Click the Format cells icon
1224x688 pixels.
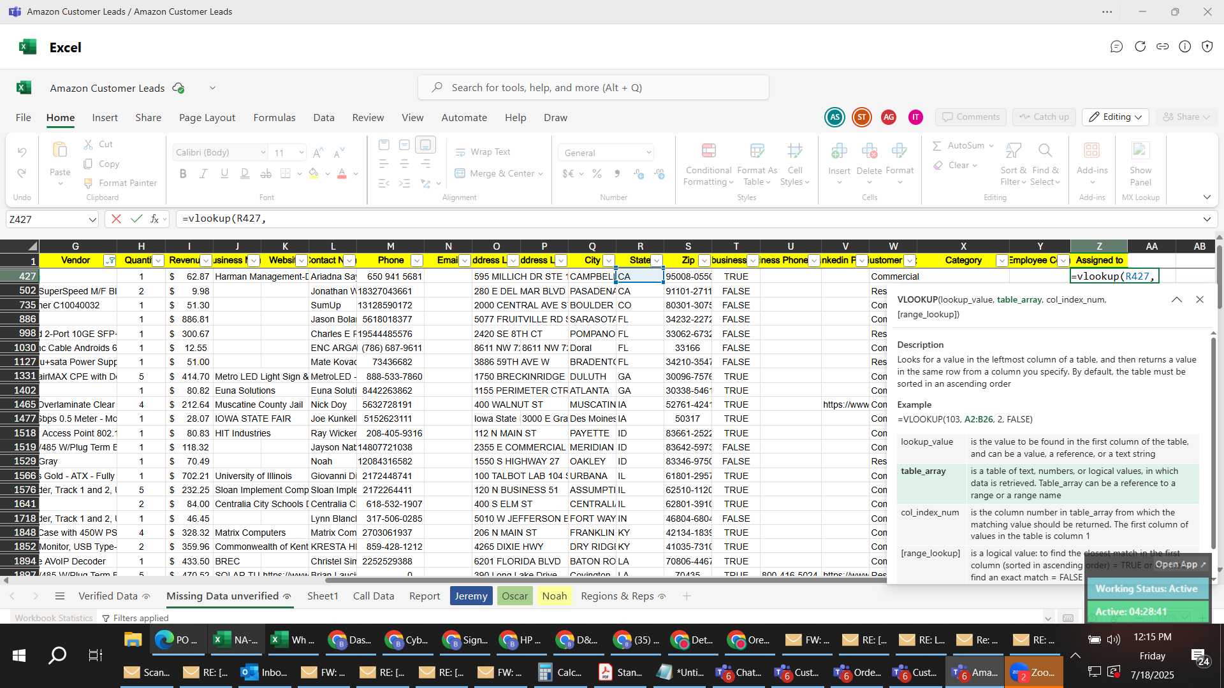pyautogui.click(x=900, y=151)
